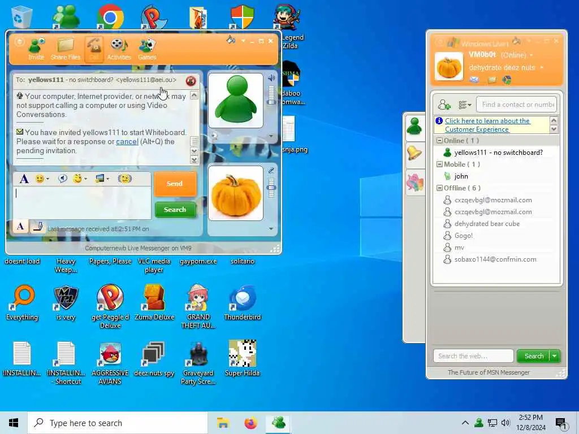The image size is (579, 434).
Task: Open the search options arrow beside the Search button
Action: tap(555, 356)
